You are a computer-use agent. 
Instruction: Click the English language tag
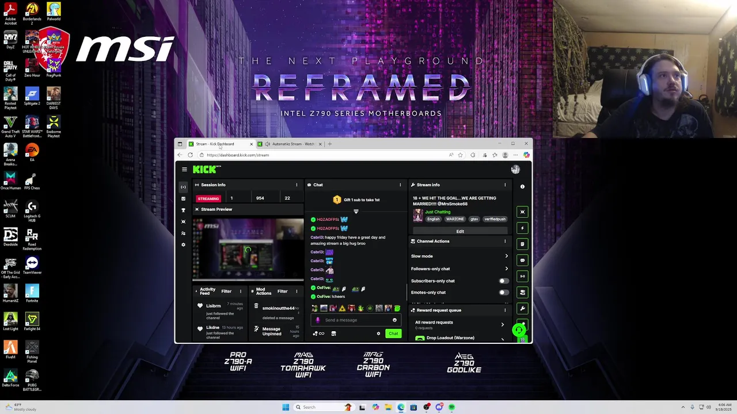[x=434, y=219]
